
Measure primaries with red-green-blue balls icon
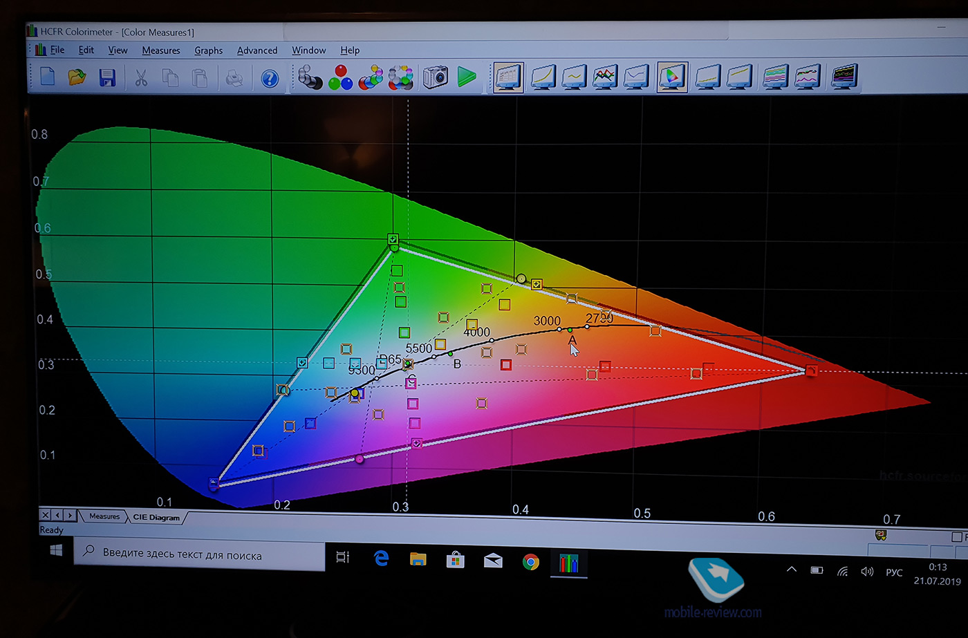coord(341,77)
